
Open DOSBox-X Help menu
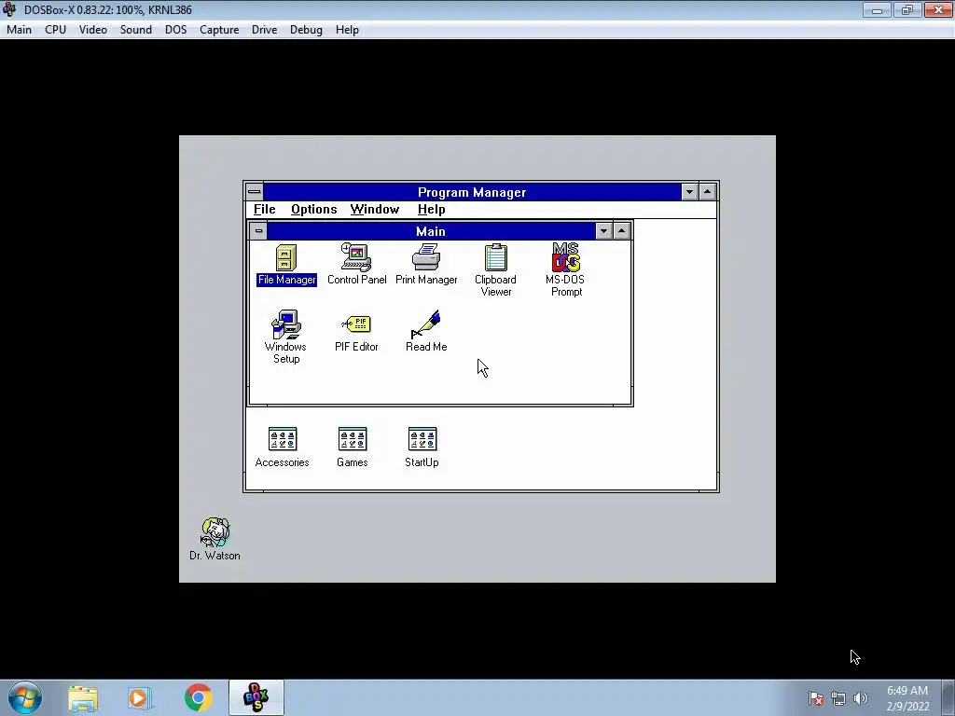tap(347, 30)
